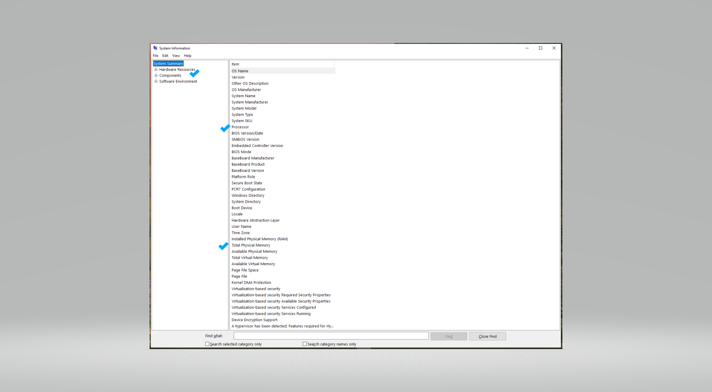Open the File menu
Image resolution: width=712 pixels, height=392 pixels.
(x=156, y=56)
